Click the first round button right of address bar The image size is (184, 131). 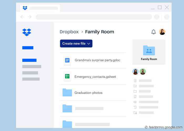(157, 17)
